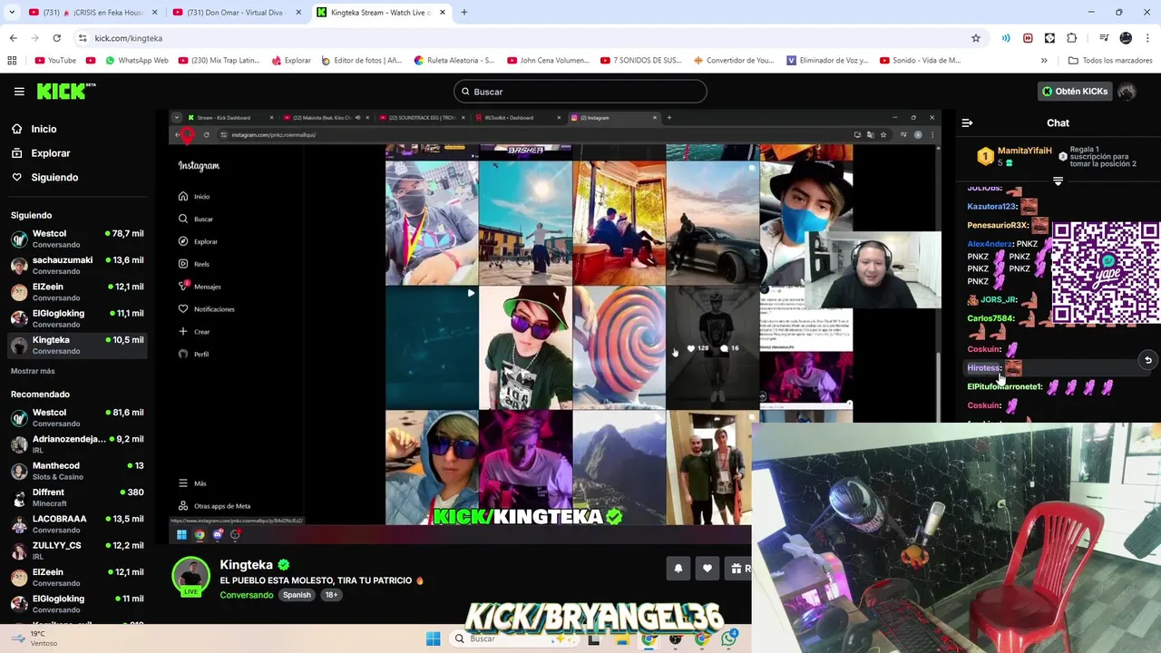Viewport: 1161px width, 653px height.
Task: Open the Kick hamburger sidebar menu
Action: pos(19,92)
